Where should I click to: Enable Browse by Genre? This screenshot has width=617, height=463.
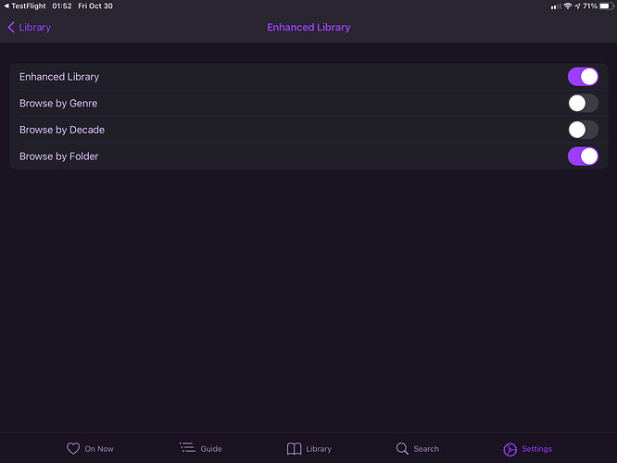(x=583, y=103)
